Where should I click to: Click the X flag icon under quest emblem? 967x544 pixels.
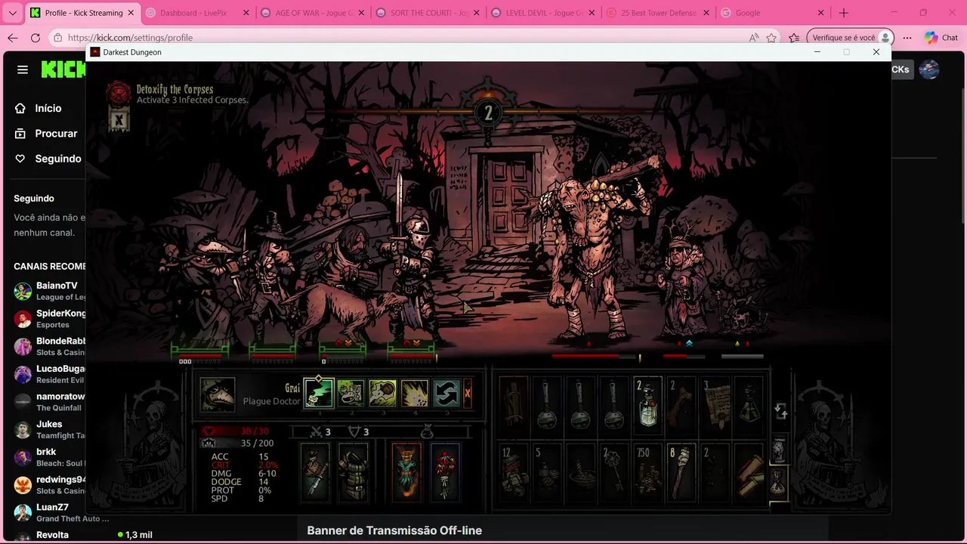119,119
